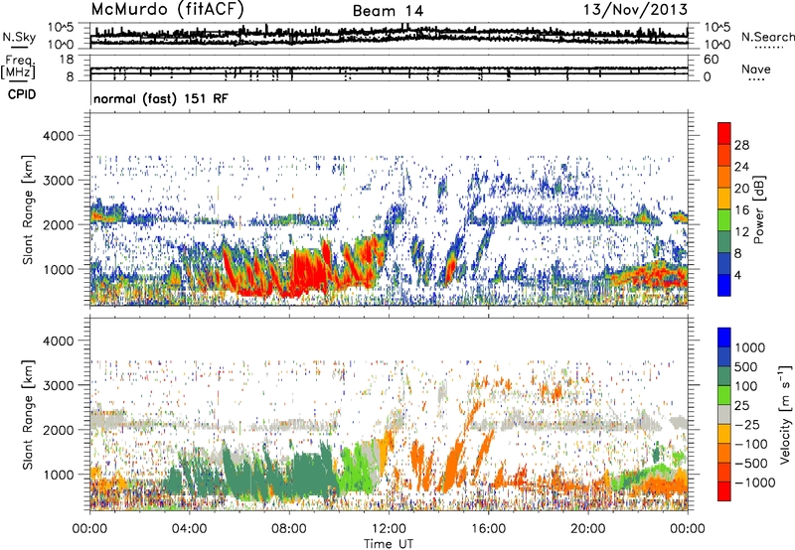The height and width of the screenshot is (550, 795).
Task: Click the 16:00 time axis tick label
Action: click(x=488, y=529)
